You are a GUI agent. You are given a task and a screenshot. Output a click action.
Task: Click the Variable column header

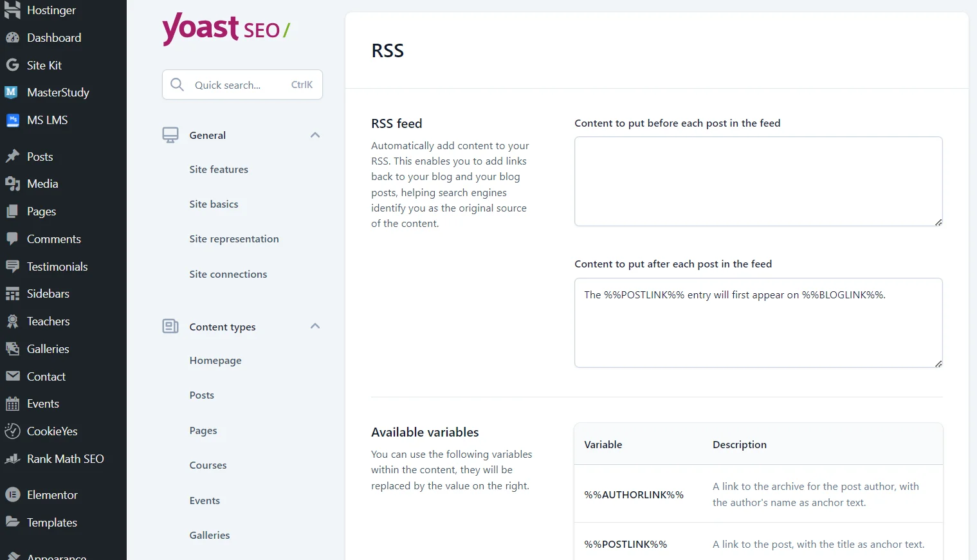click(603, 445)
